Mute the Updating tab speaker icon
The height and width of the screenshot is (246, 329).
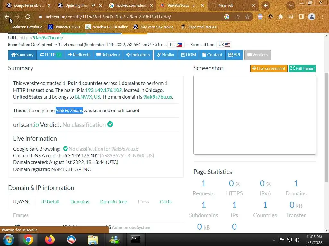(x=93, y=5)
